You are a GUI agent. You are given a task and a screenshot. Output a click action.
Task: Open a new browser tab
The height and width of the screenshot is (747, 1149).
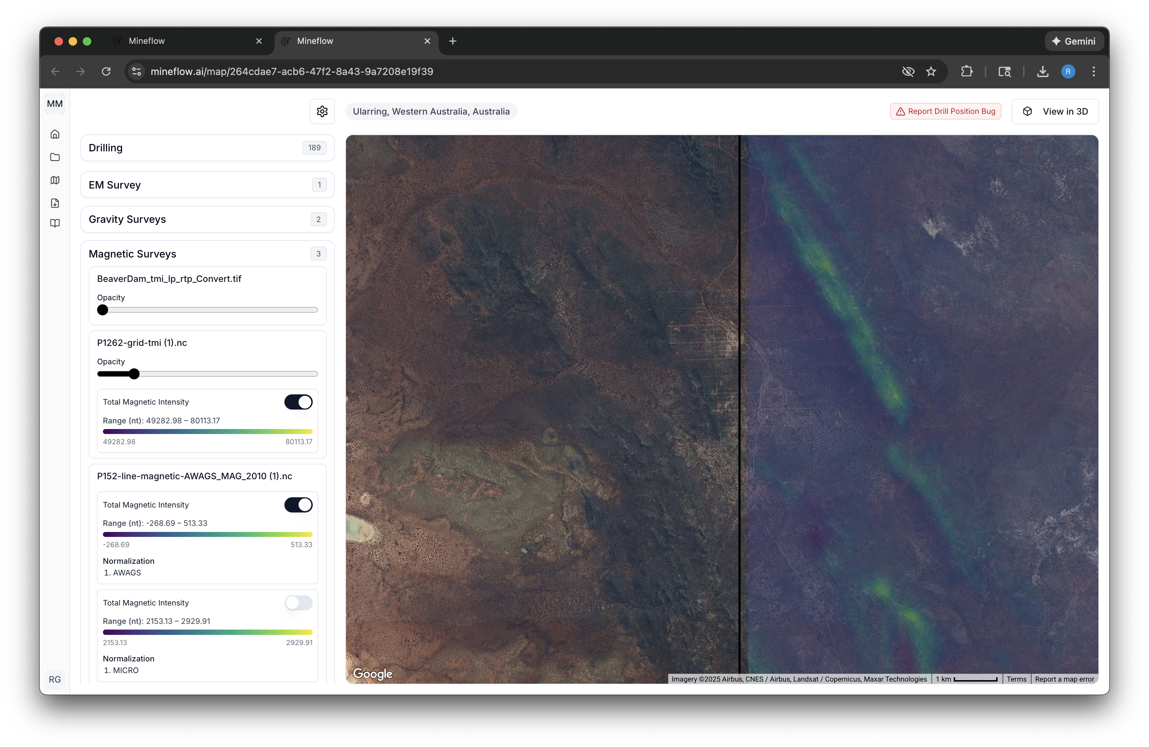pos(452,41)
